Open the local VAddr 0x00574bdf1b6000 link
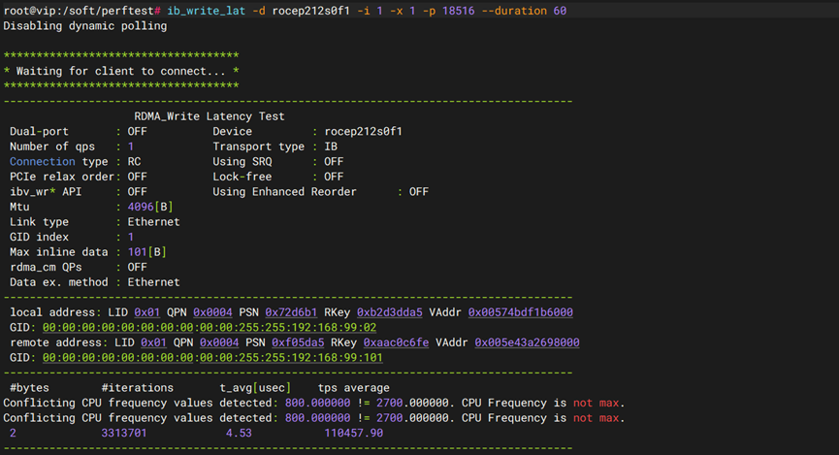The image size is (839, 455). pos(521,312)
